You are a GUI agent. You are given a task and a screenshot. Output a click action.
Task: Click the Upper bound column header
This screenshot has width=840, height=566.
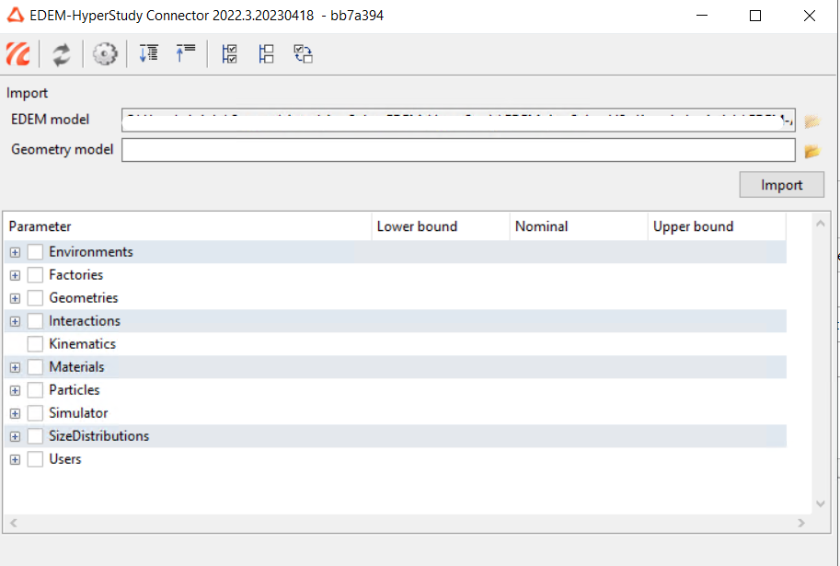[718, 226]
